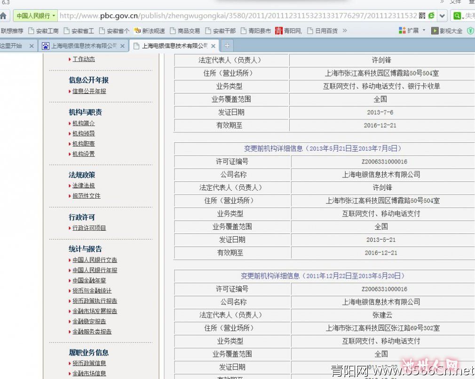Switch to the 这里开始 tab
This screenshot has height=379, width=475.
13,46
